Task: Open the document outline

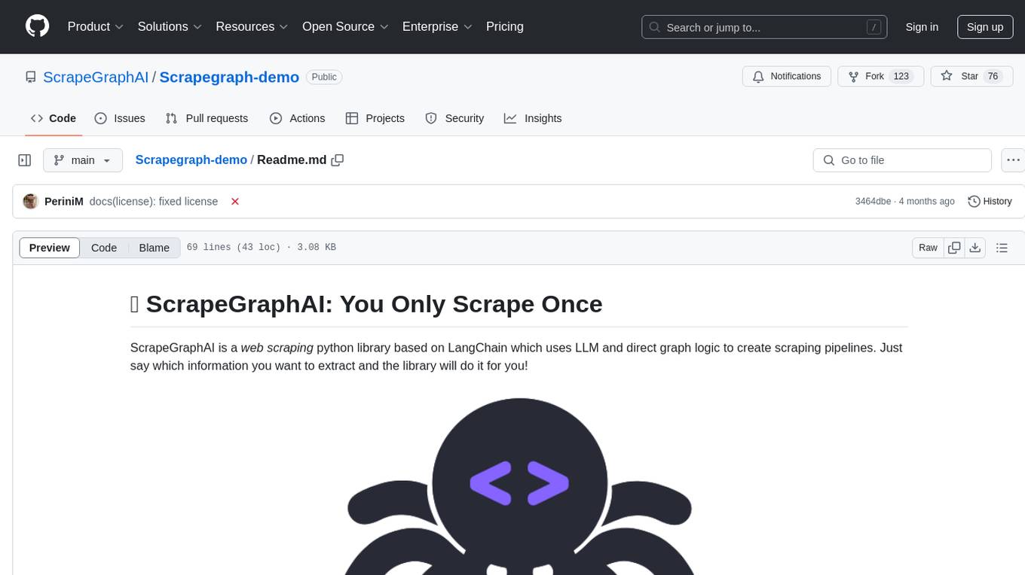Action: [x=1002, y=248]
